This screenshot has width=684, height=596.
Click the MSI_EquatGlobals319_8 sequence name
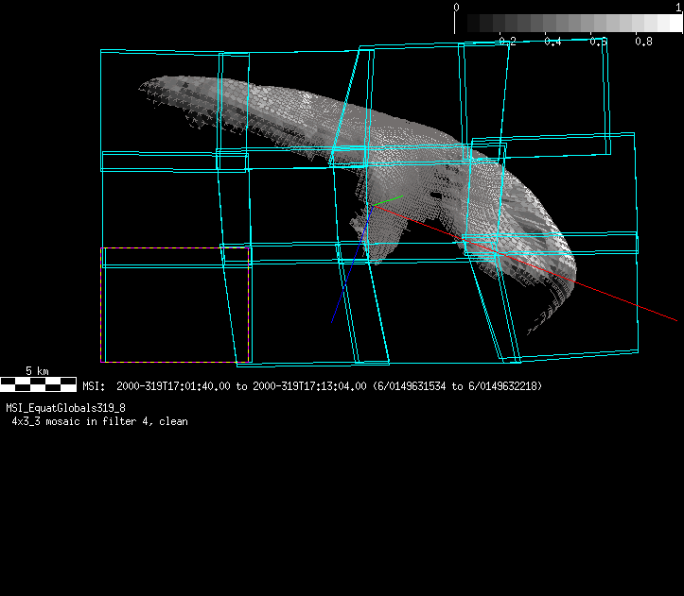66,408
